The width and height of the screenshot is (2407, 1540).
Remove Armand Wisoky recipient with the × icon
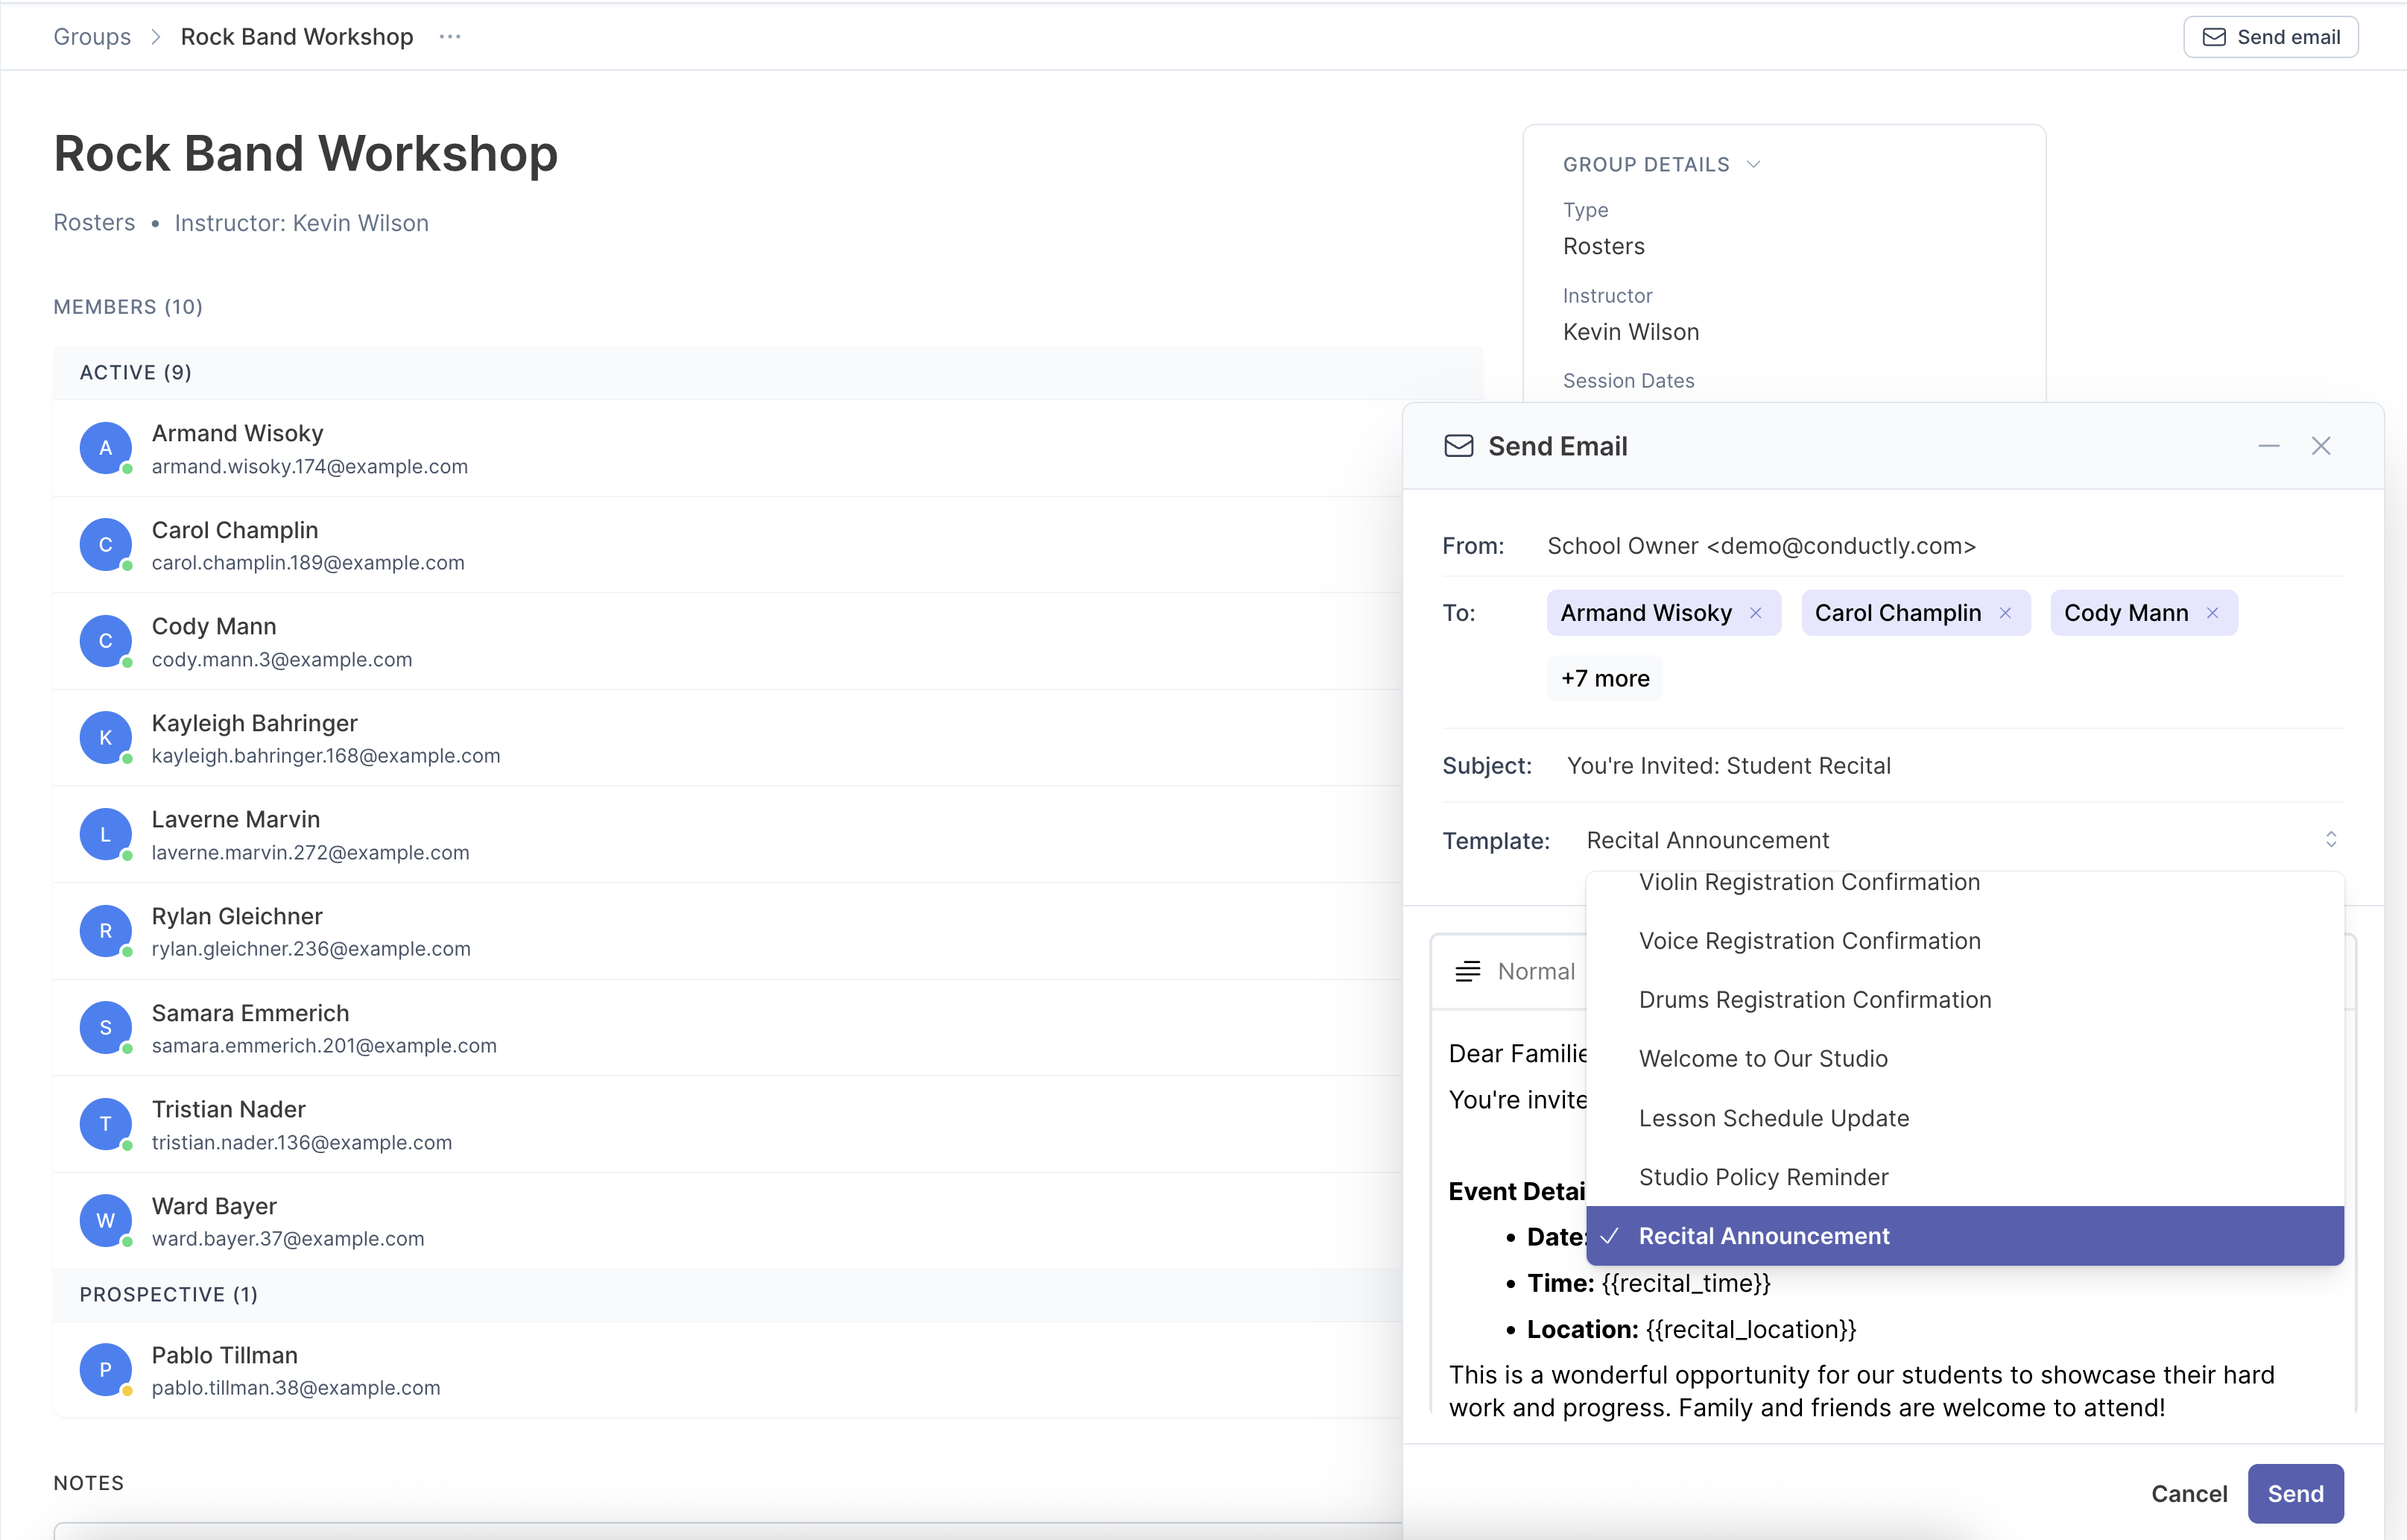(1757, 613)
